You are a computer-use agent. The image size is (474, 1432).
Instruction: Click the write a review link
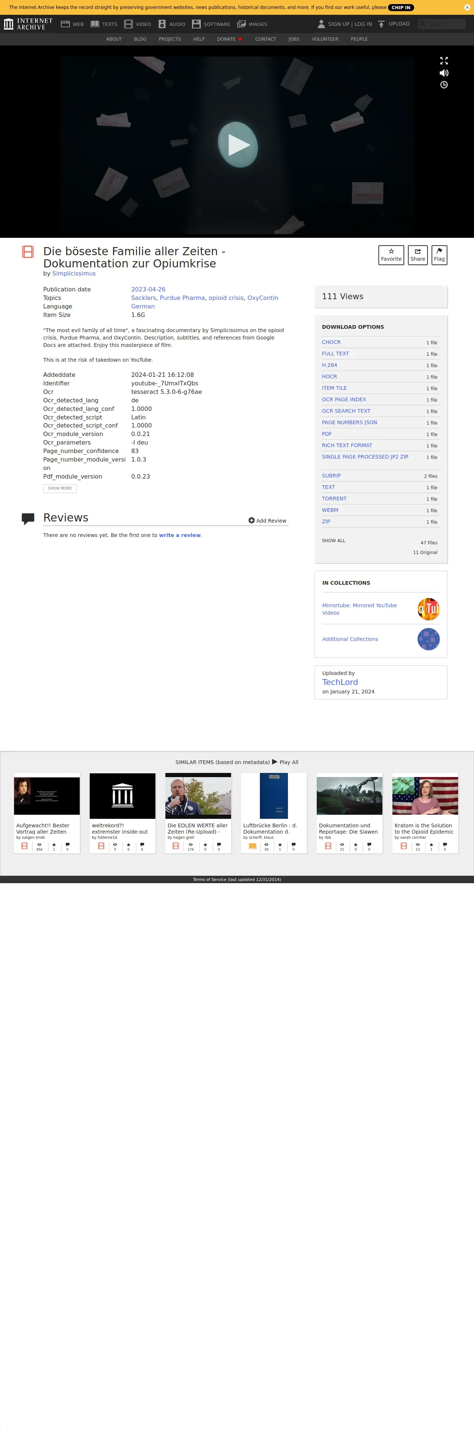pos(180,535)
